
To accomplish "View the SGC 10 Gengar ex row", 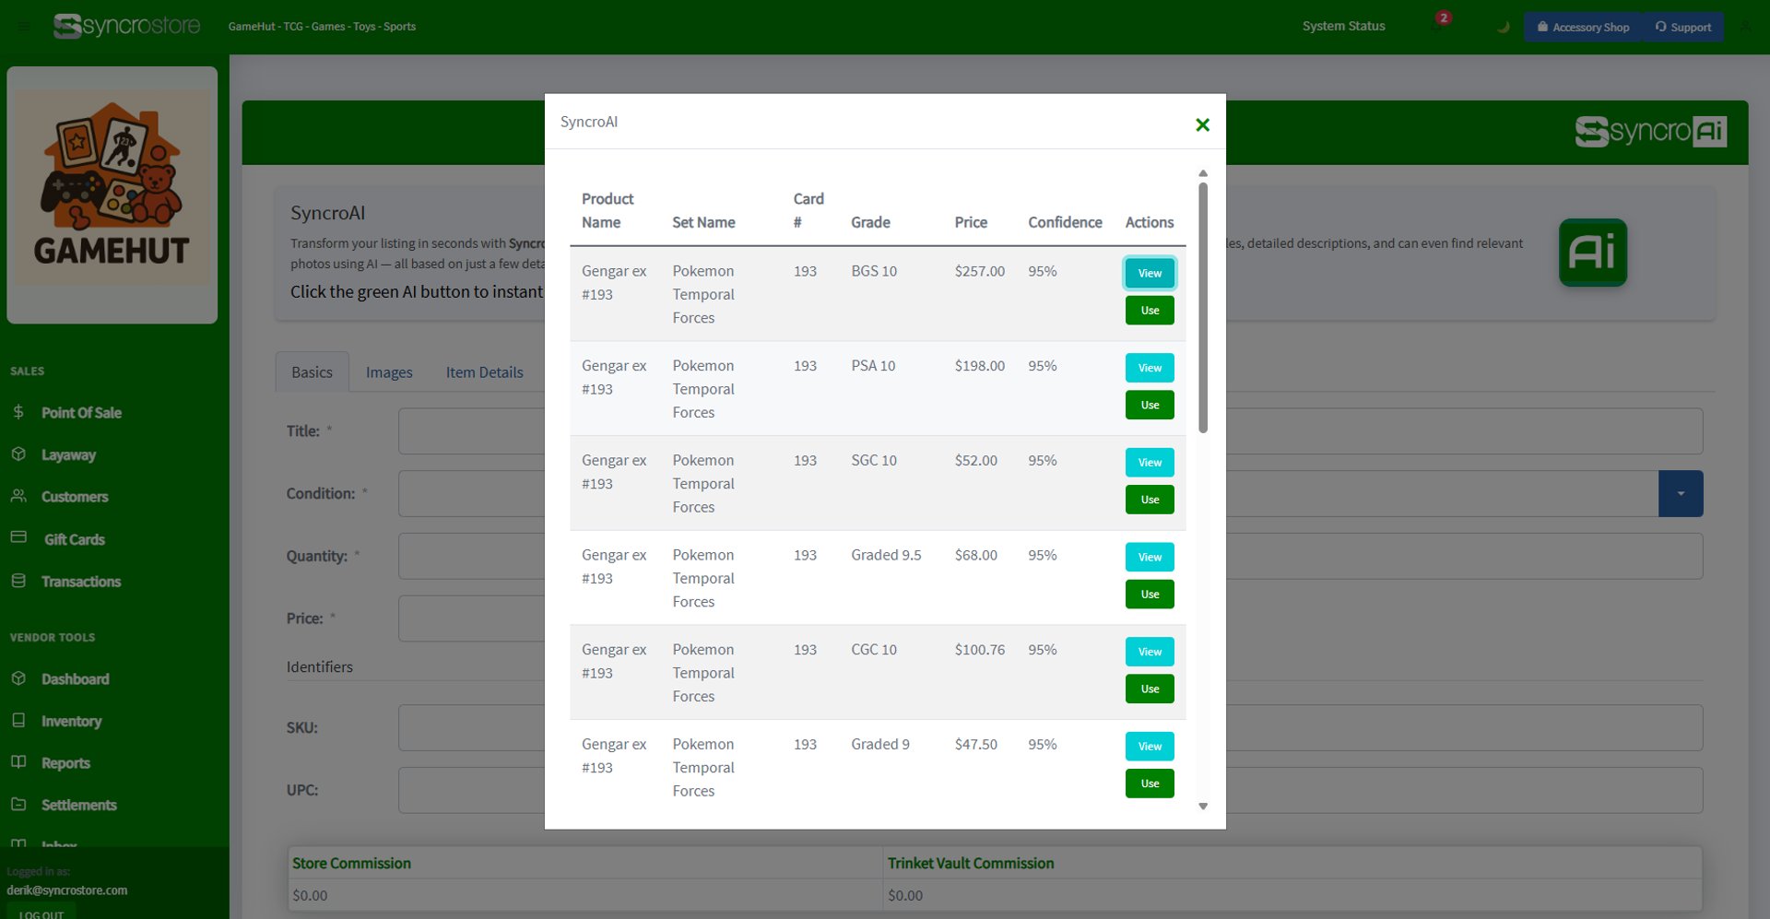I will coord(1150,463).
